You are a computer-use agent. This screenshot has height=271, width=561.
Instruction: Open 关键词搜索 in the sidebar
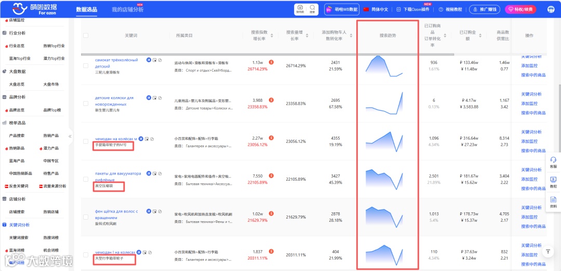pyautogui.click(x=19, y=237)
